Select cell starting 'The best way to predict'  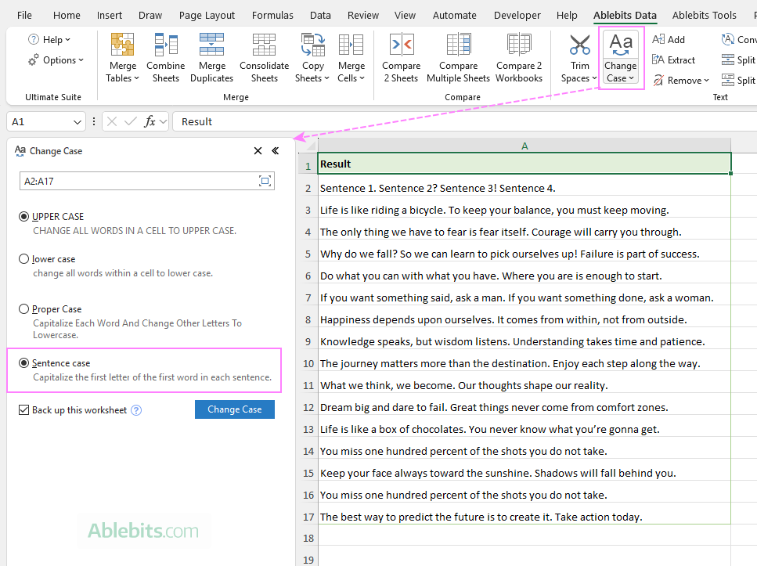524,517
